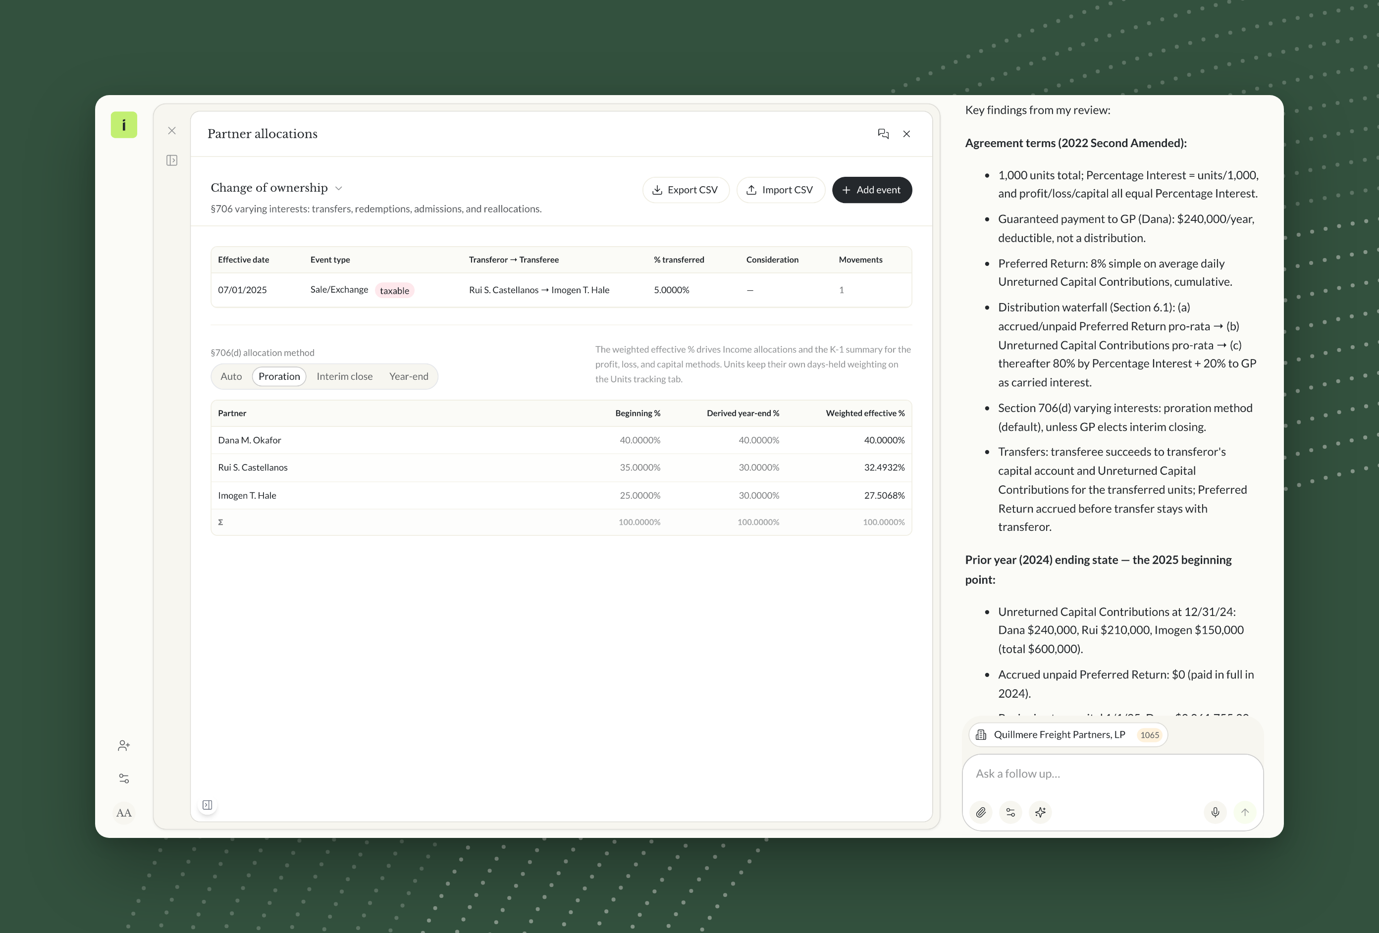Select the Year-end allocation method
Screen dimensions: 1379x933
[x=408, y=377]
